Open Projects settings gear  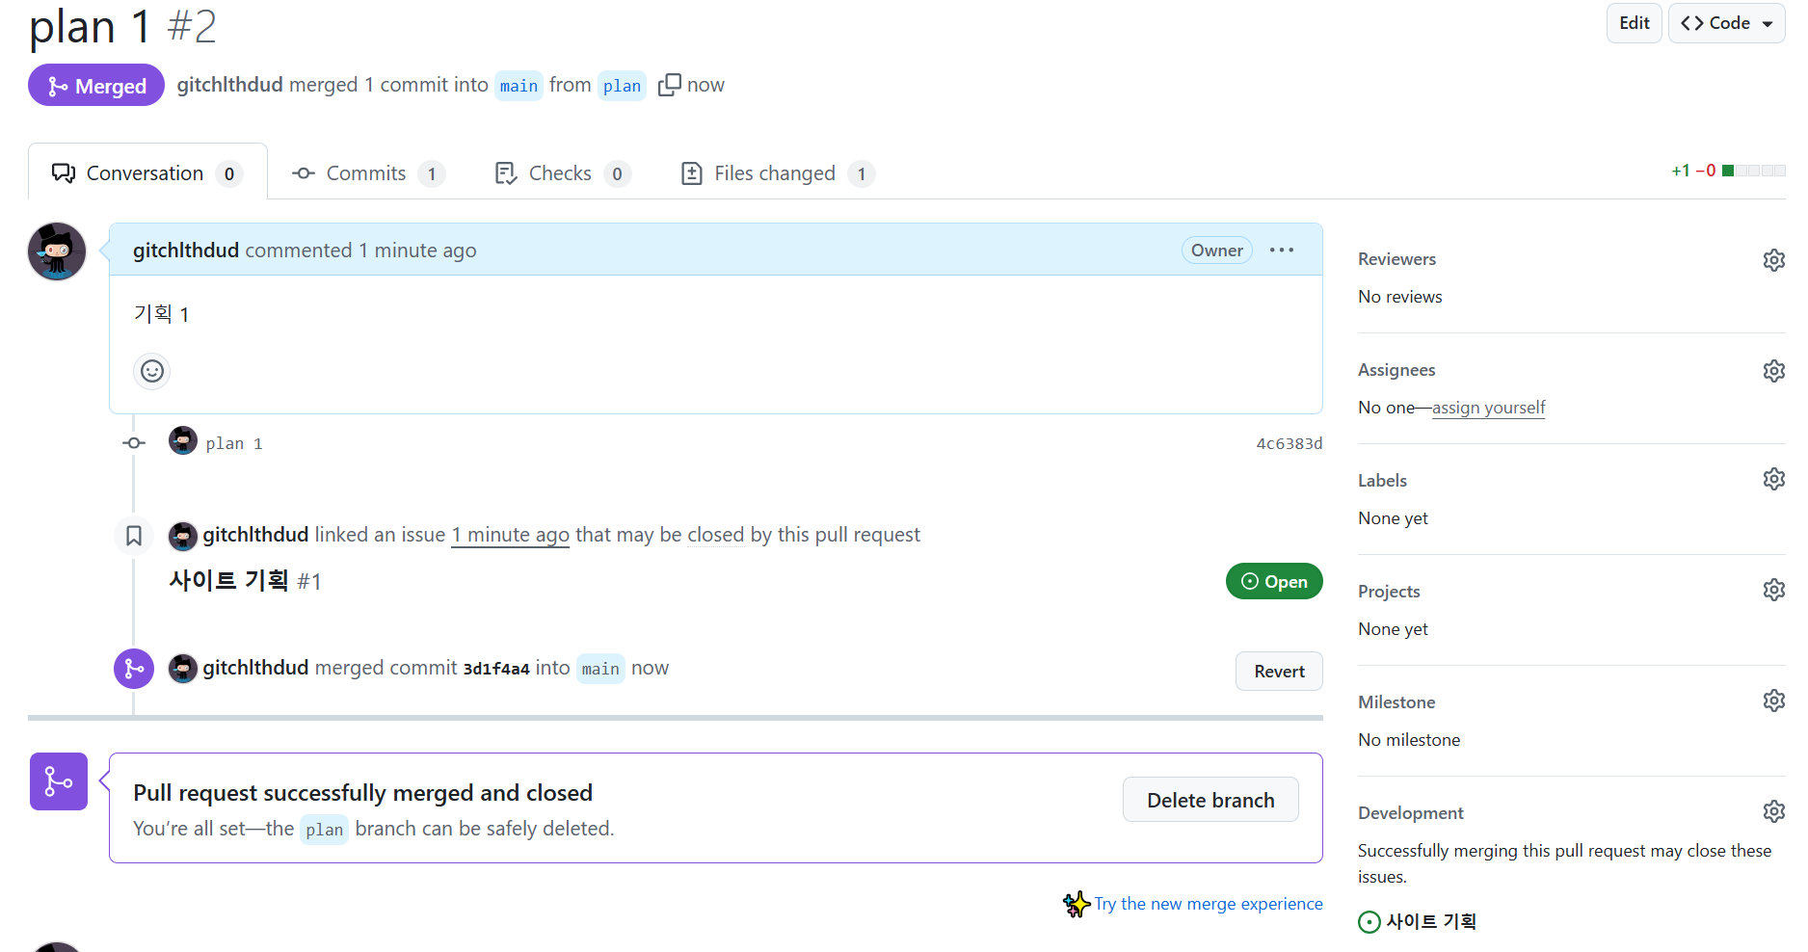pyautogui.click(x=1773, y=590)
